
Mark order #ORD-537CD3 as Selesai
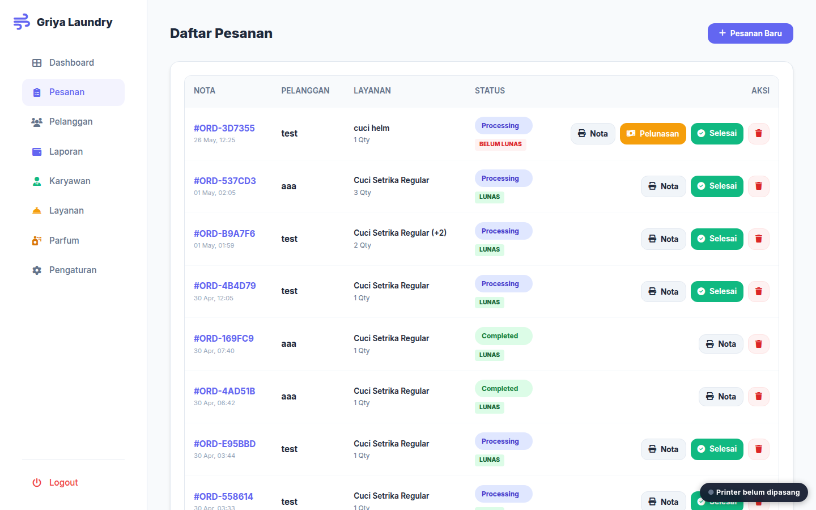click(x=717, y=186)
